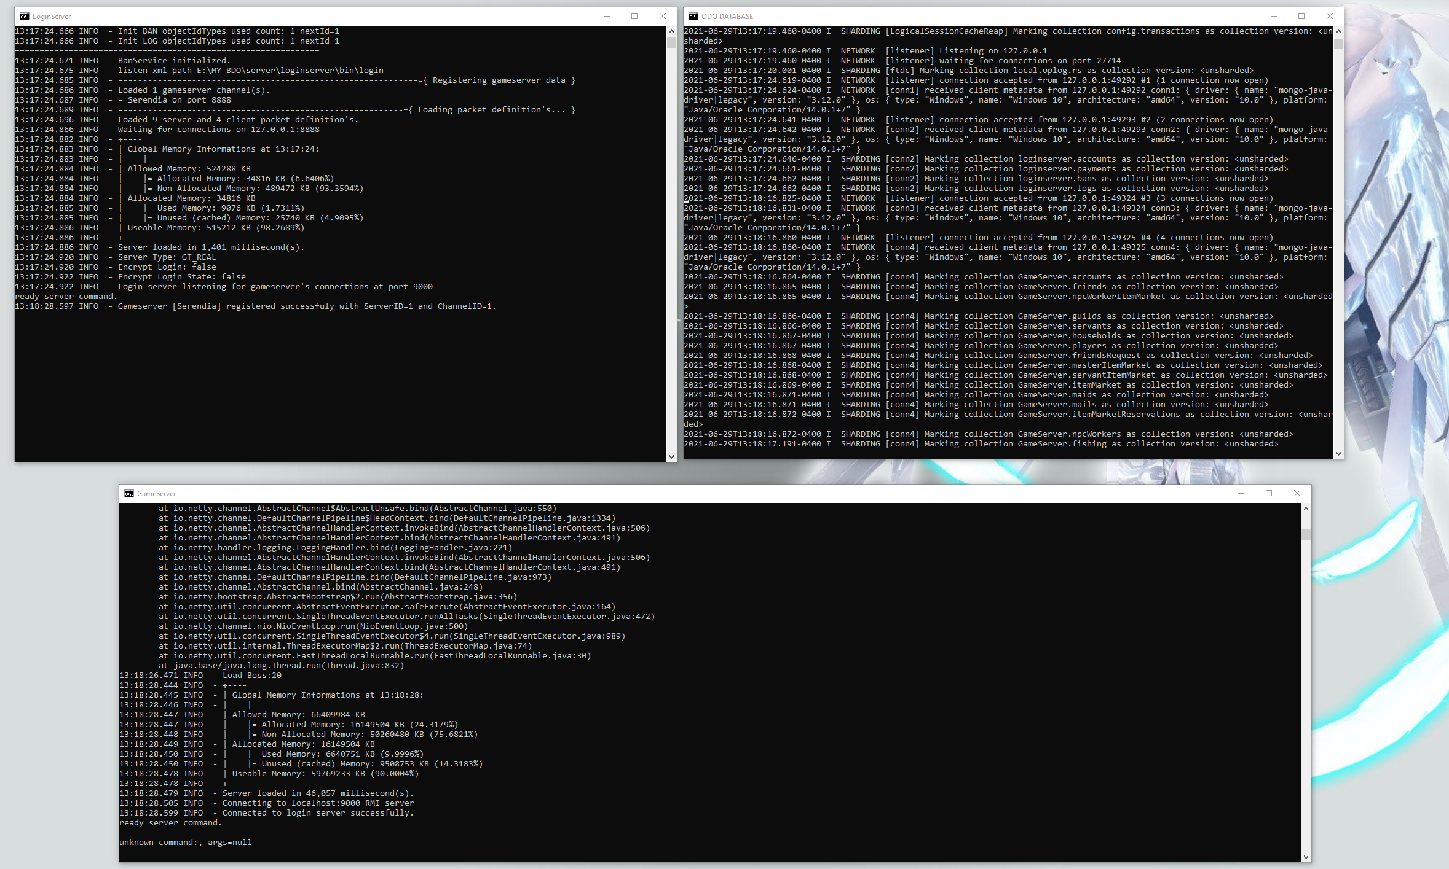Viewport: 1449px width, 869px height.
Task: Minimize the ODO DATABASE window
Action: (x=1273, y=17)
